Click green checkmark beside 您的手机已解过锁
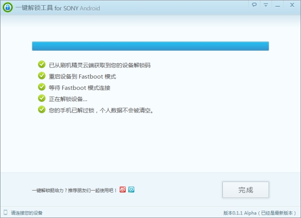The width and height of the screenshot is (301, 218). tap(42, 109)
